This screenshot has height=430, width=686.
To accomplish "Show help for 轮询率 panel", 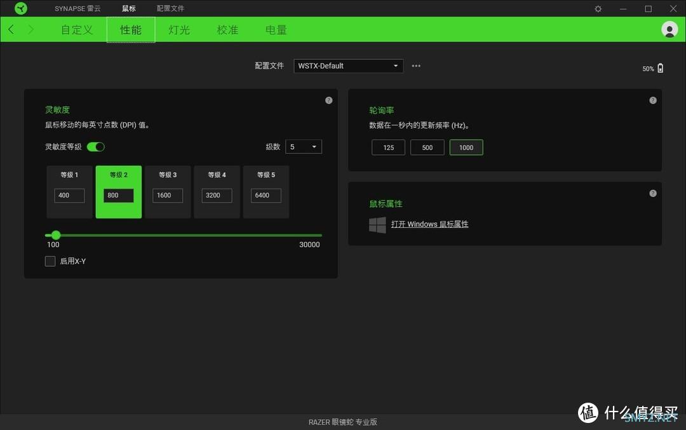I will [653, 100].
